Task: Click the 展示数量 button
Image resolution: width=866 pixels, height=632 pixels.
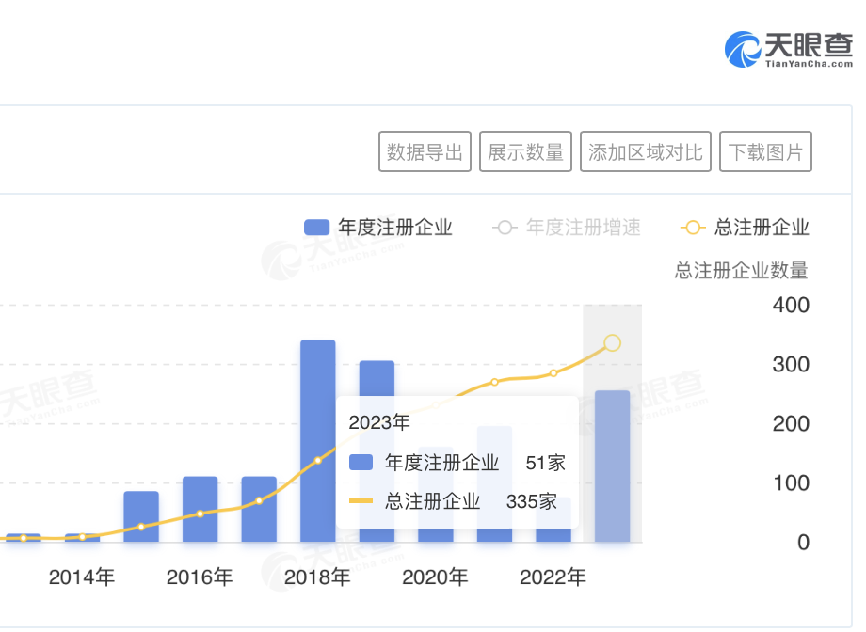Action: (x=525, y=152)
